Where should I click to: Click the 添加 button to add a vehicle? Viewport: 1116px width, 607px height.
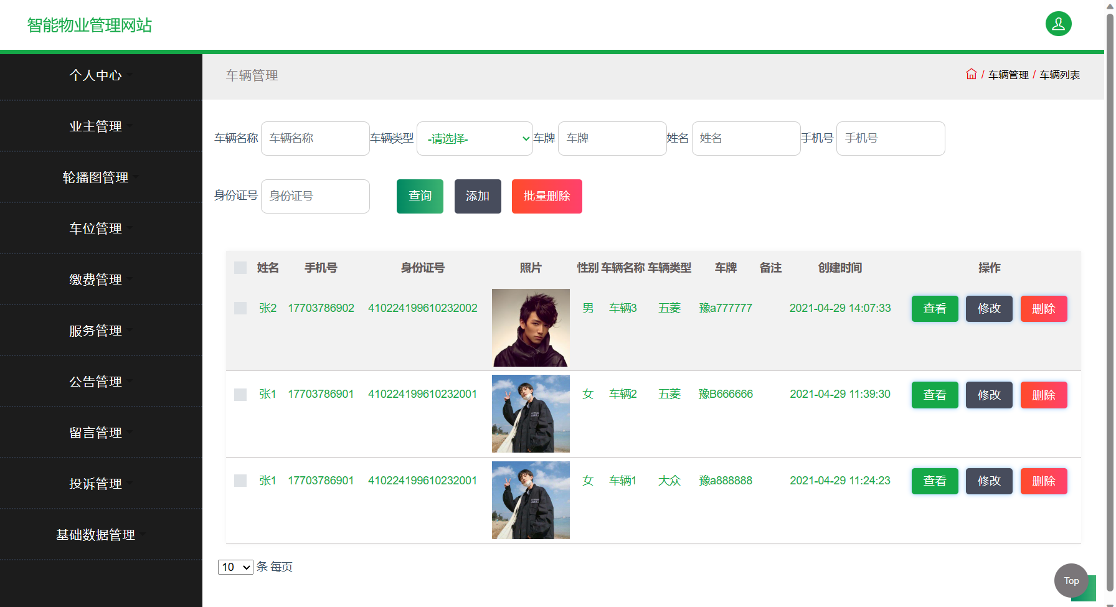point(477,196)
